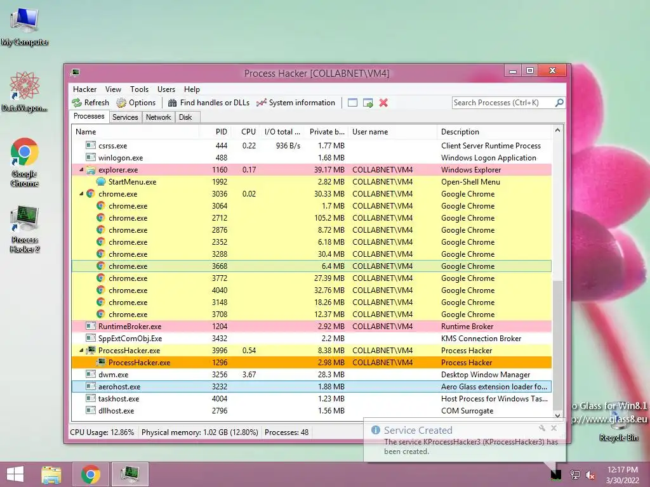
Task: Click the Refresh toolbar button
Action: pyautogui.click(x=90, y=103)
